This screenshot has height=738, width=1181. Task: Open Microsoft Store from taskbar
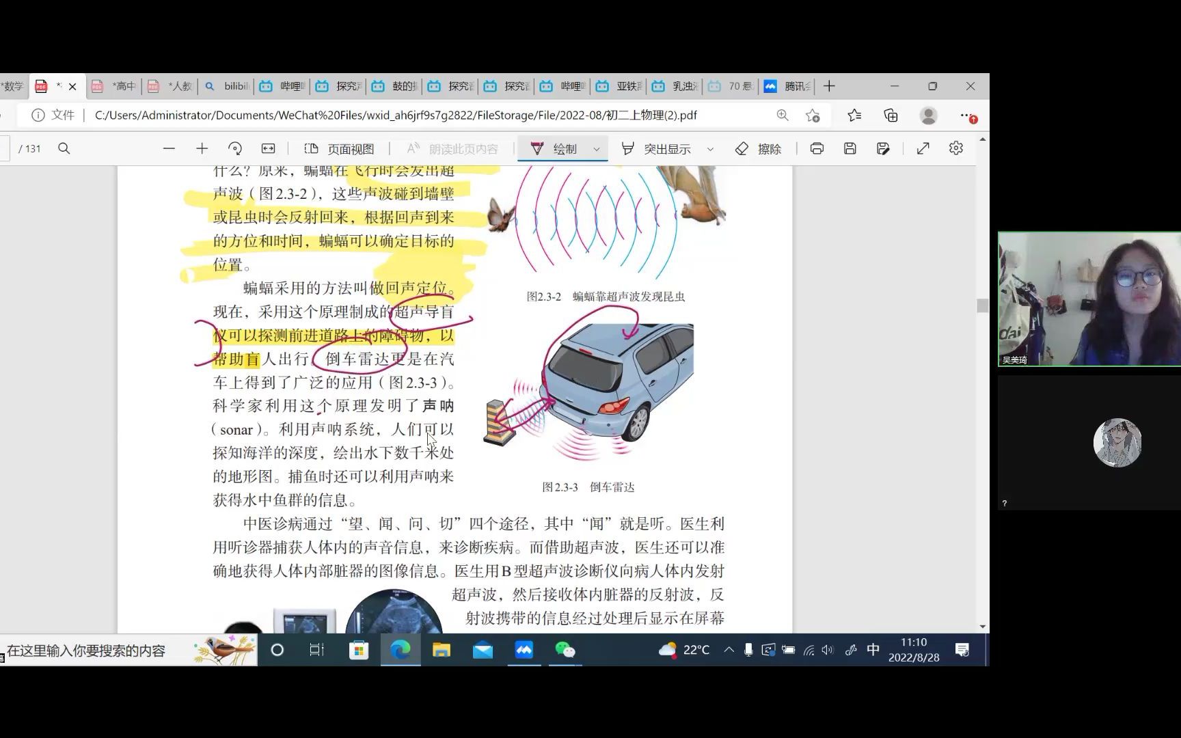coord(358,650)
